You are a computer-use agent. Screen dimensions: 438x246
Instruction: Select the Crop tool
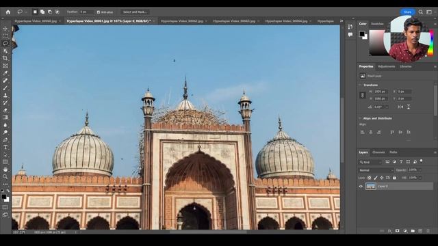[x=5, y=58]
